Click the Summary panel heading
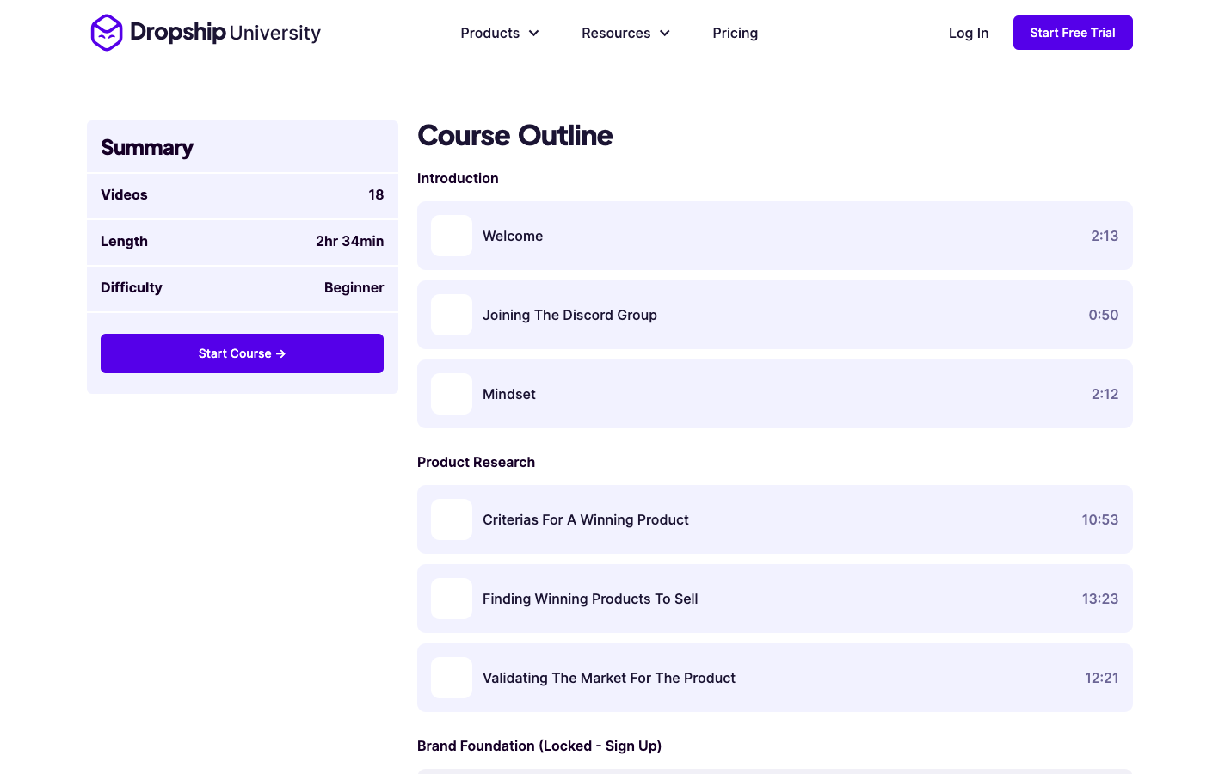 (x=147, y=148)
